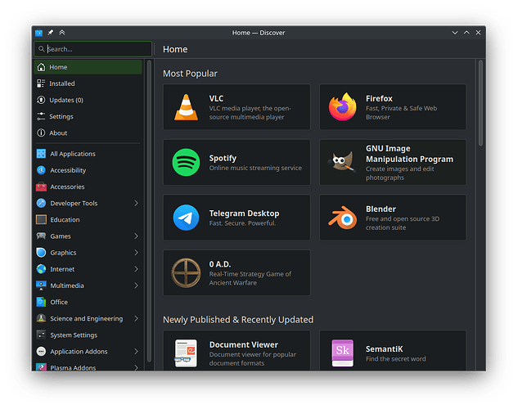
Task: Open the Firefox app title
Action: (x=379, y=99)
